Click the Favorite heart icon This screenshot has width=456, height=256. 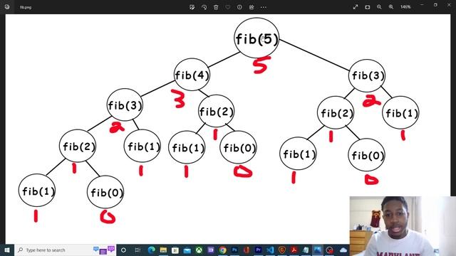228,7
